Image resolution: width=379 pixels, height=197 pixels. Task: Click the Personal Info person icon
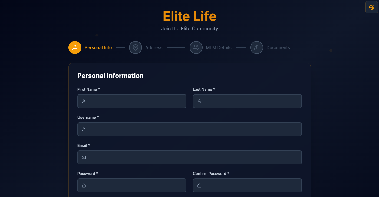[x=75, y=47]
